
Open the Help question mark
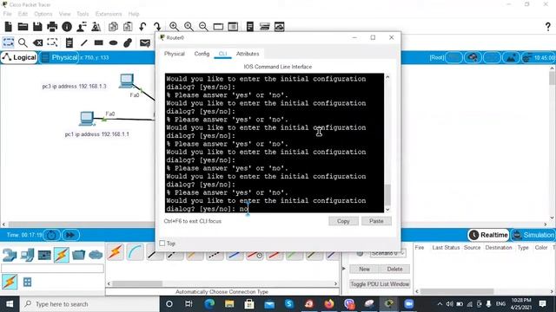pyautogui.click(x=548, y=27)
